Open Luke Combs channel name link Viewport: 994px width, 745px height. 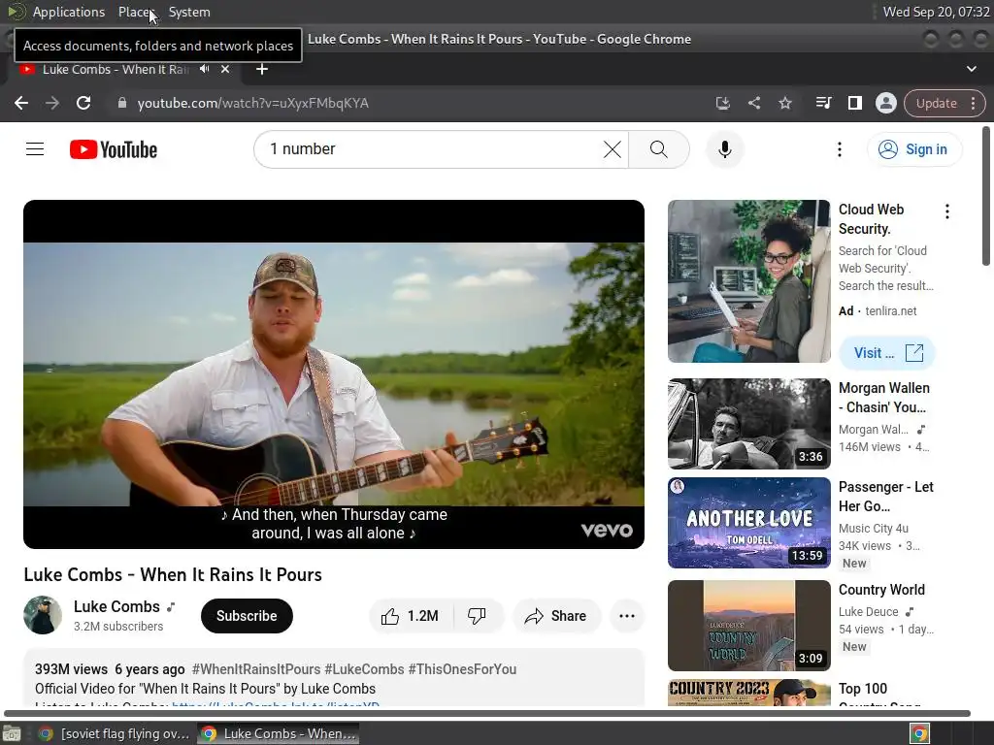(116, 606)
